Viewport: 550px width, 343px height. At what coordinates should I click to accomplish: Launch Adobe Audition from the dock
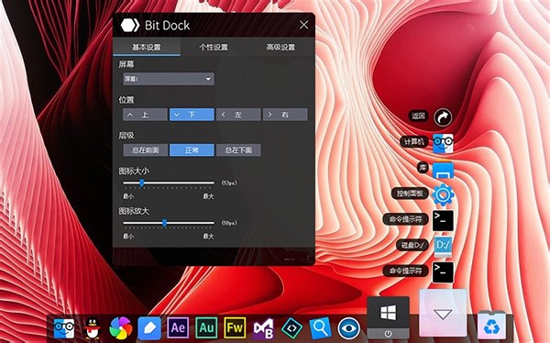(x=206, y=328)
